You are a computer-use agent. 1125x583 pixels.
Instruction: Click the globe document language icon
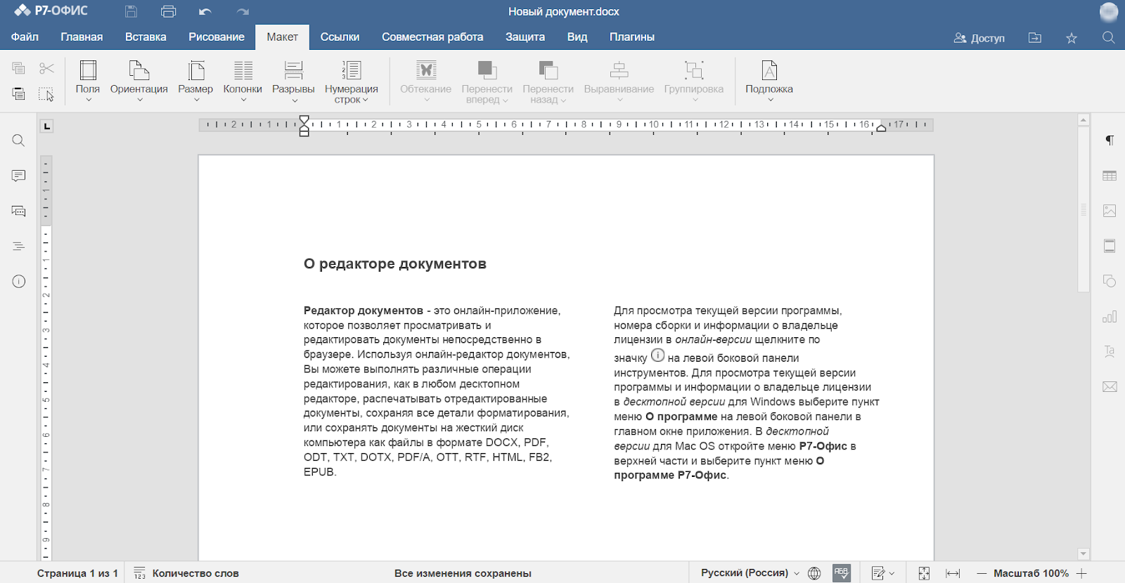[814, 573]
